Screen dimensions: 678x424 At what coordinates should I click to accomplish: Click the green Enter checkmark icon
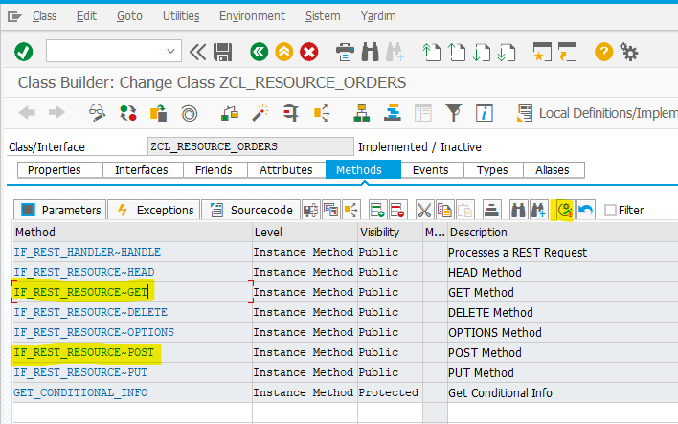pyautogui.click(x=23, y=52)
